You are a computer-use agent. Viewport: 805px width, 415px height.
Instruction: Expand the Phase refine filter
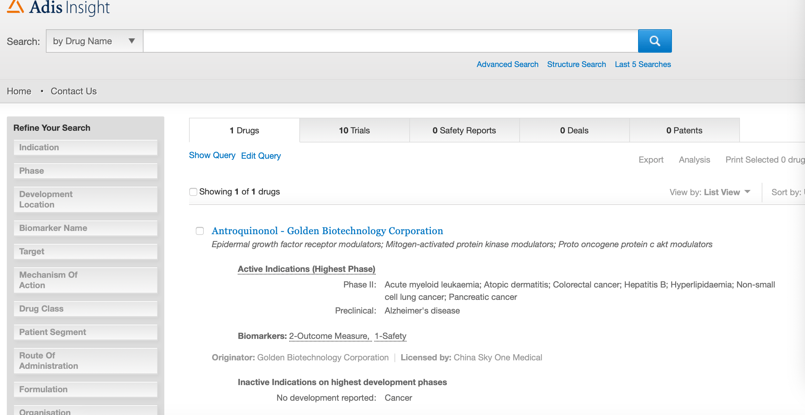[x=86, y=170]
